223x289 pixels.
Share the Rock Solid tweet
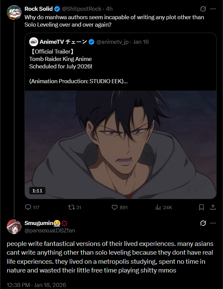tap(213, 207)
